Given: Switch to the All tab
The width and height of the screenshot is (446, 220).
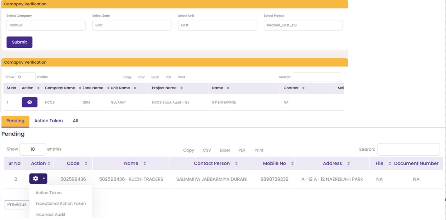Looking at the screenshot, I should pos(75,121).
